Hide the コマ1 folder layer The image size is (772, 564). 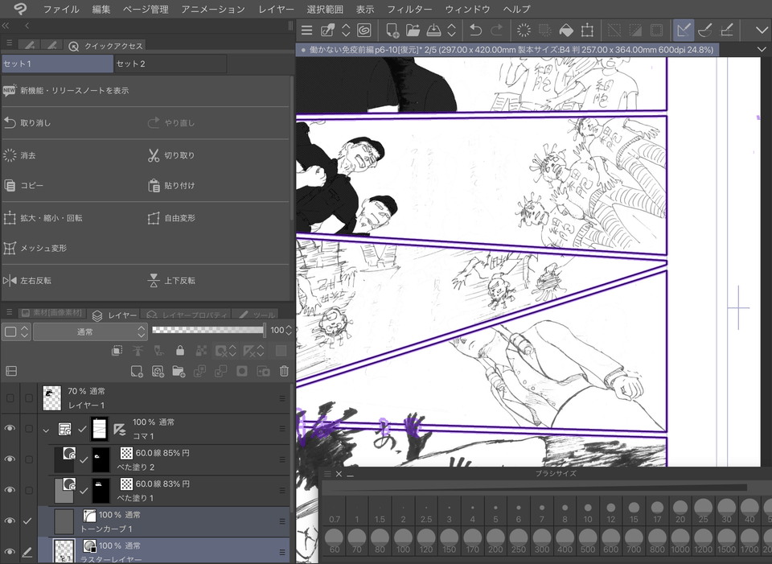10,429
